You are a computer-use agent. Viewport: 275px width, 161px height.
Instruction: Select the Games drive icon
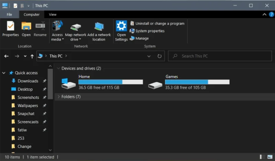coord(155,85)
